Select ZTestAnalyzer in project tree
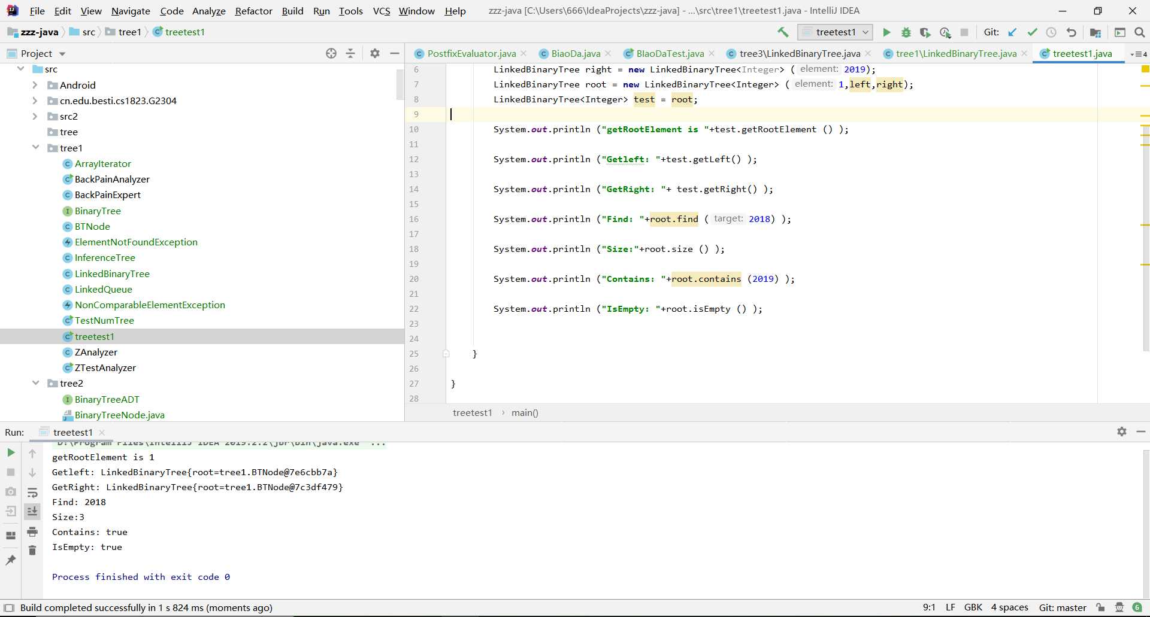The width and height of the screenshot is (1150, 617). tap(105, 367)
